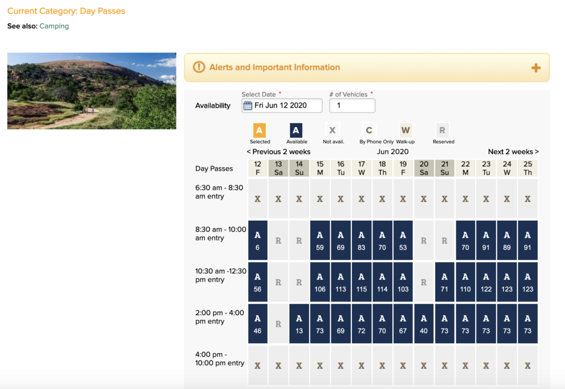Select 2:00 pm slot with 13 available
Viewport: 565px width, 389px height.
click(299, 324)
